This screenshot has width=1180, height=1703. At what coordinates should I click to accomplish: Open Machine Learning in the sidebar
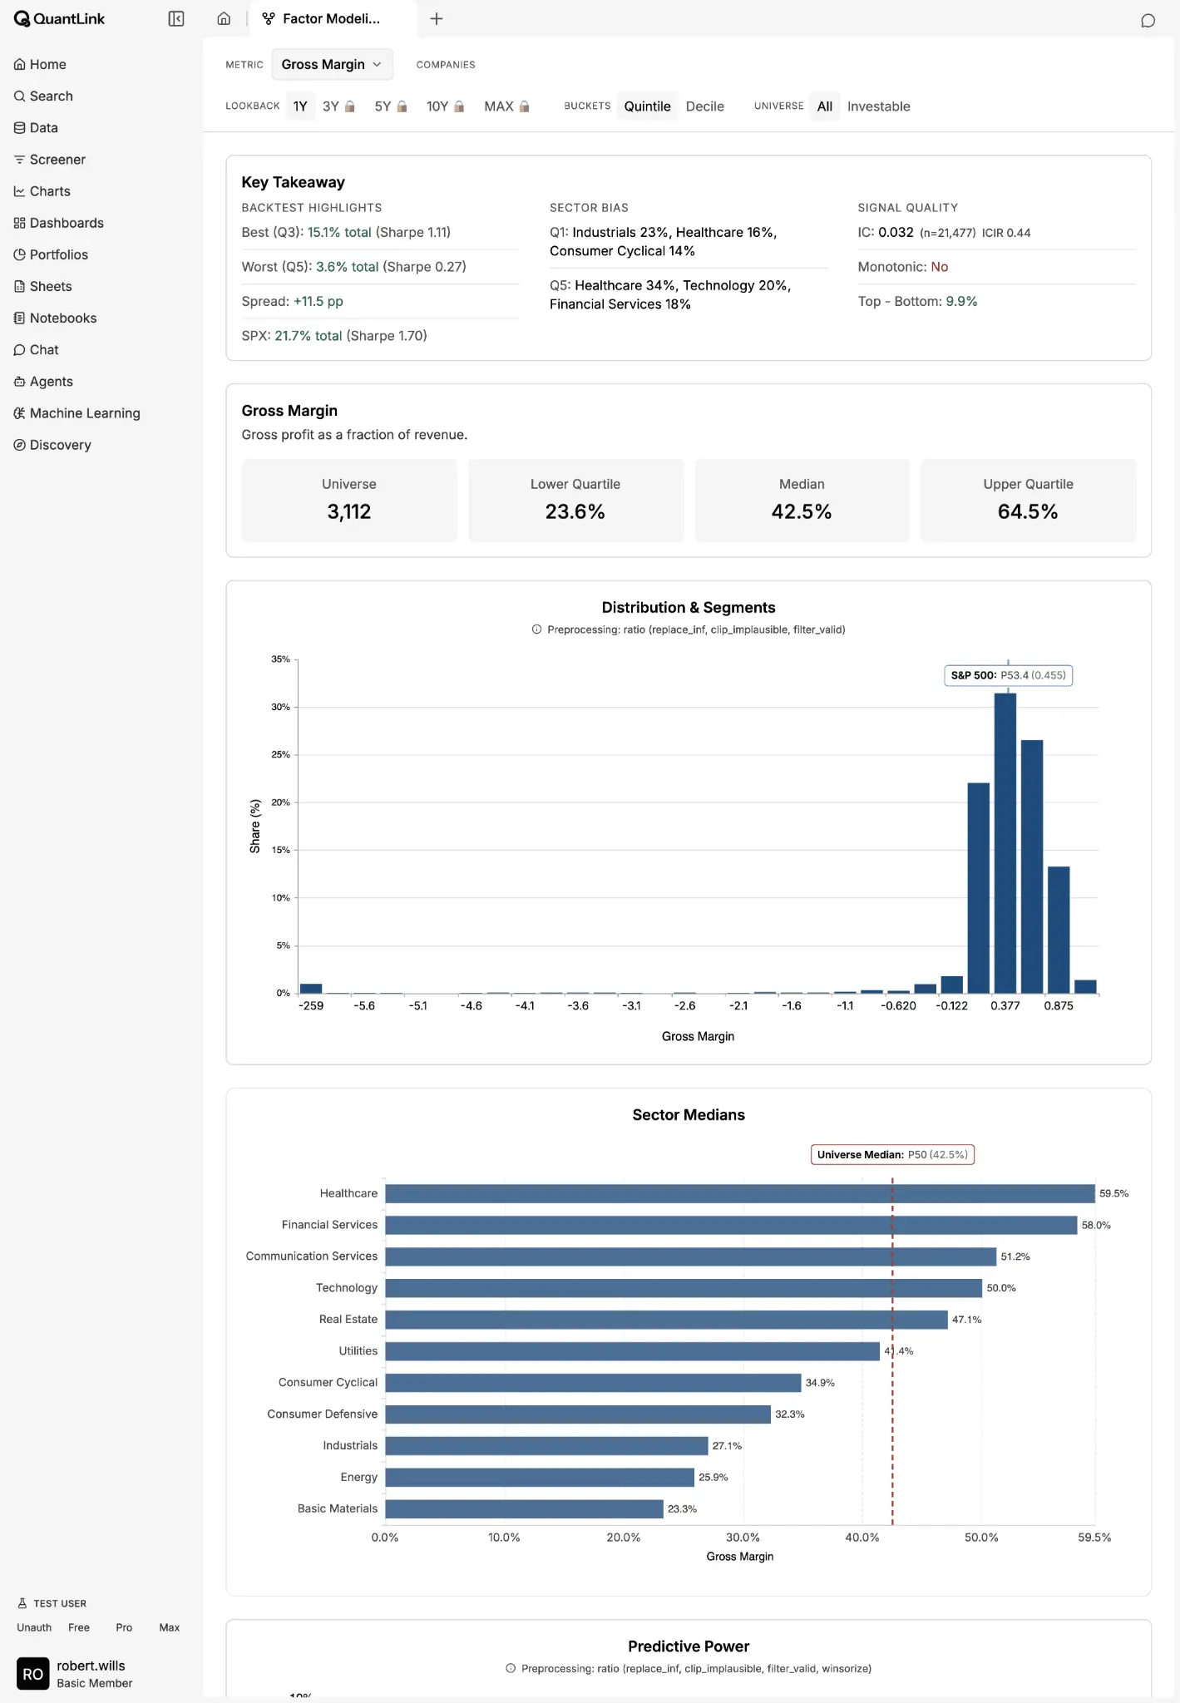click(x=85, y=413)
